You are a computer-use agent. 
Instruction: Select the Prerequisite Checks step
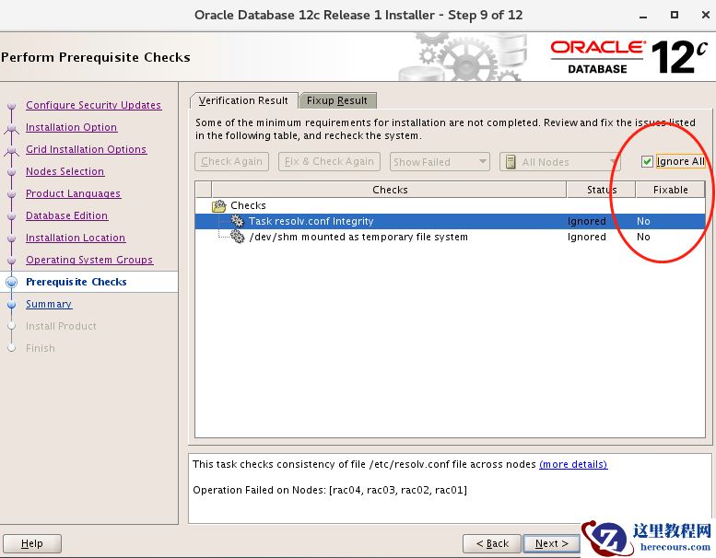click(76, 282)
